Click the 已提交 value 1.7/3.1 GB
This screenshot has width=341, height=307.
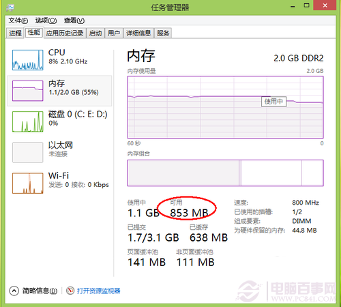point(153,238)
